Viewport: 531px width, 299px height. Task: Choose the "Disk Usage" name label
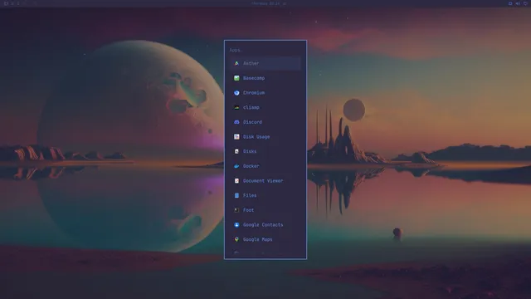(256, 136)
